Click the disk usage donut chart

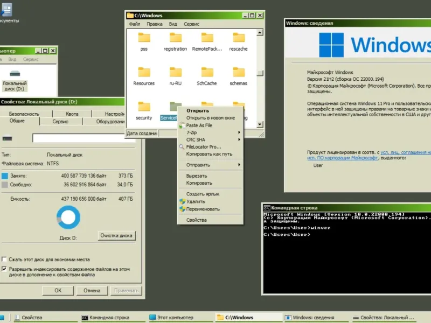tap(68, 217)
